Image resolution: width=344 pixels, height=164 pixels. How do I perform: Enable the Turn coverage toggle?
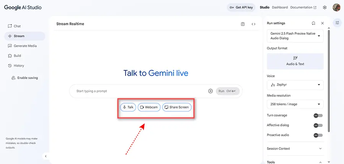coord(318,115)
